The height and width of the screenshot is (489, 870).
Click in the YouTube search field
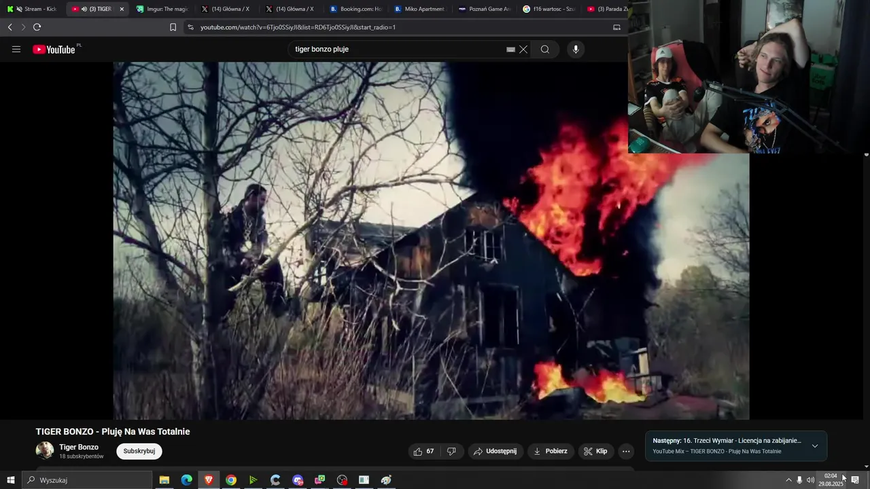(398, 50)
